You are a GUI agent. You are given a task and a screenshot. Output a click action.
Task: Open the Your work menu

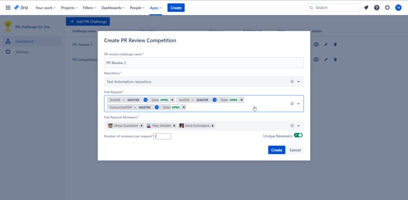(46, 8)
